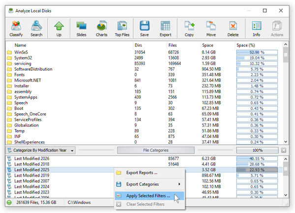Save the analysis report

pyautogui.click(x=145, y=28)
